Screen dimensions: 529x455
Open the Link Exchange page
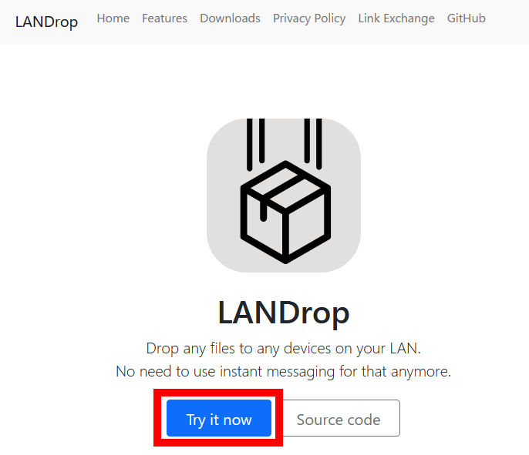(396, 18)
